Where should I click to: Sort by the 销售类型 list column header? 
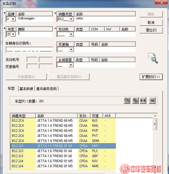23,116
